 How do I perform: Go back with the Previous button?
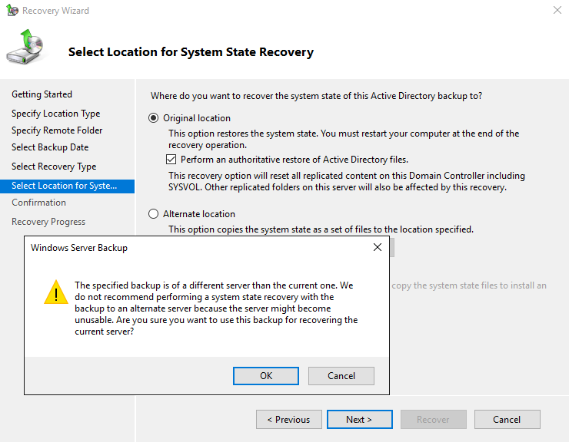[288, 420]
